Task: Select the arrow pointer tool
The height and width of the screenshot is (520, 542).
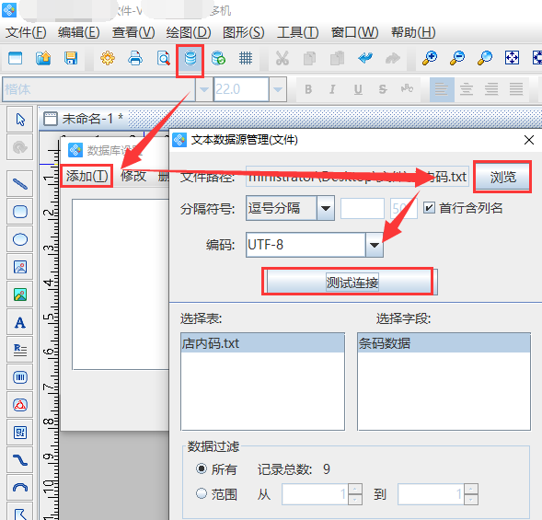Action: click(x=20, y=120)
